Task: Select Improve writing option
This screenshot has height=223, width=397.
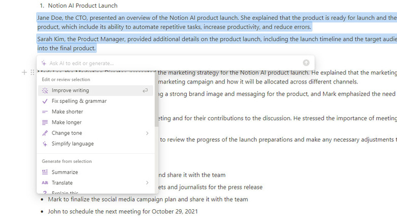Action: pyautogui.click(x=96, y=91)
